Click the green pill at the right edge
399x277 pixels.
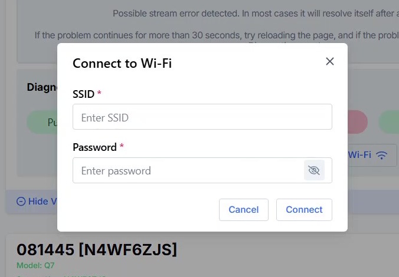coord(388,123)
